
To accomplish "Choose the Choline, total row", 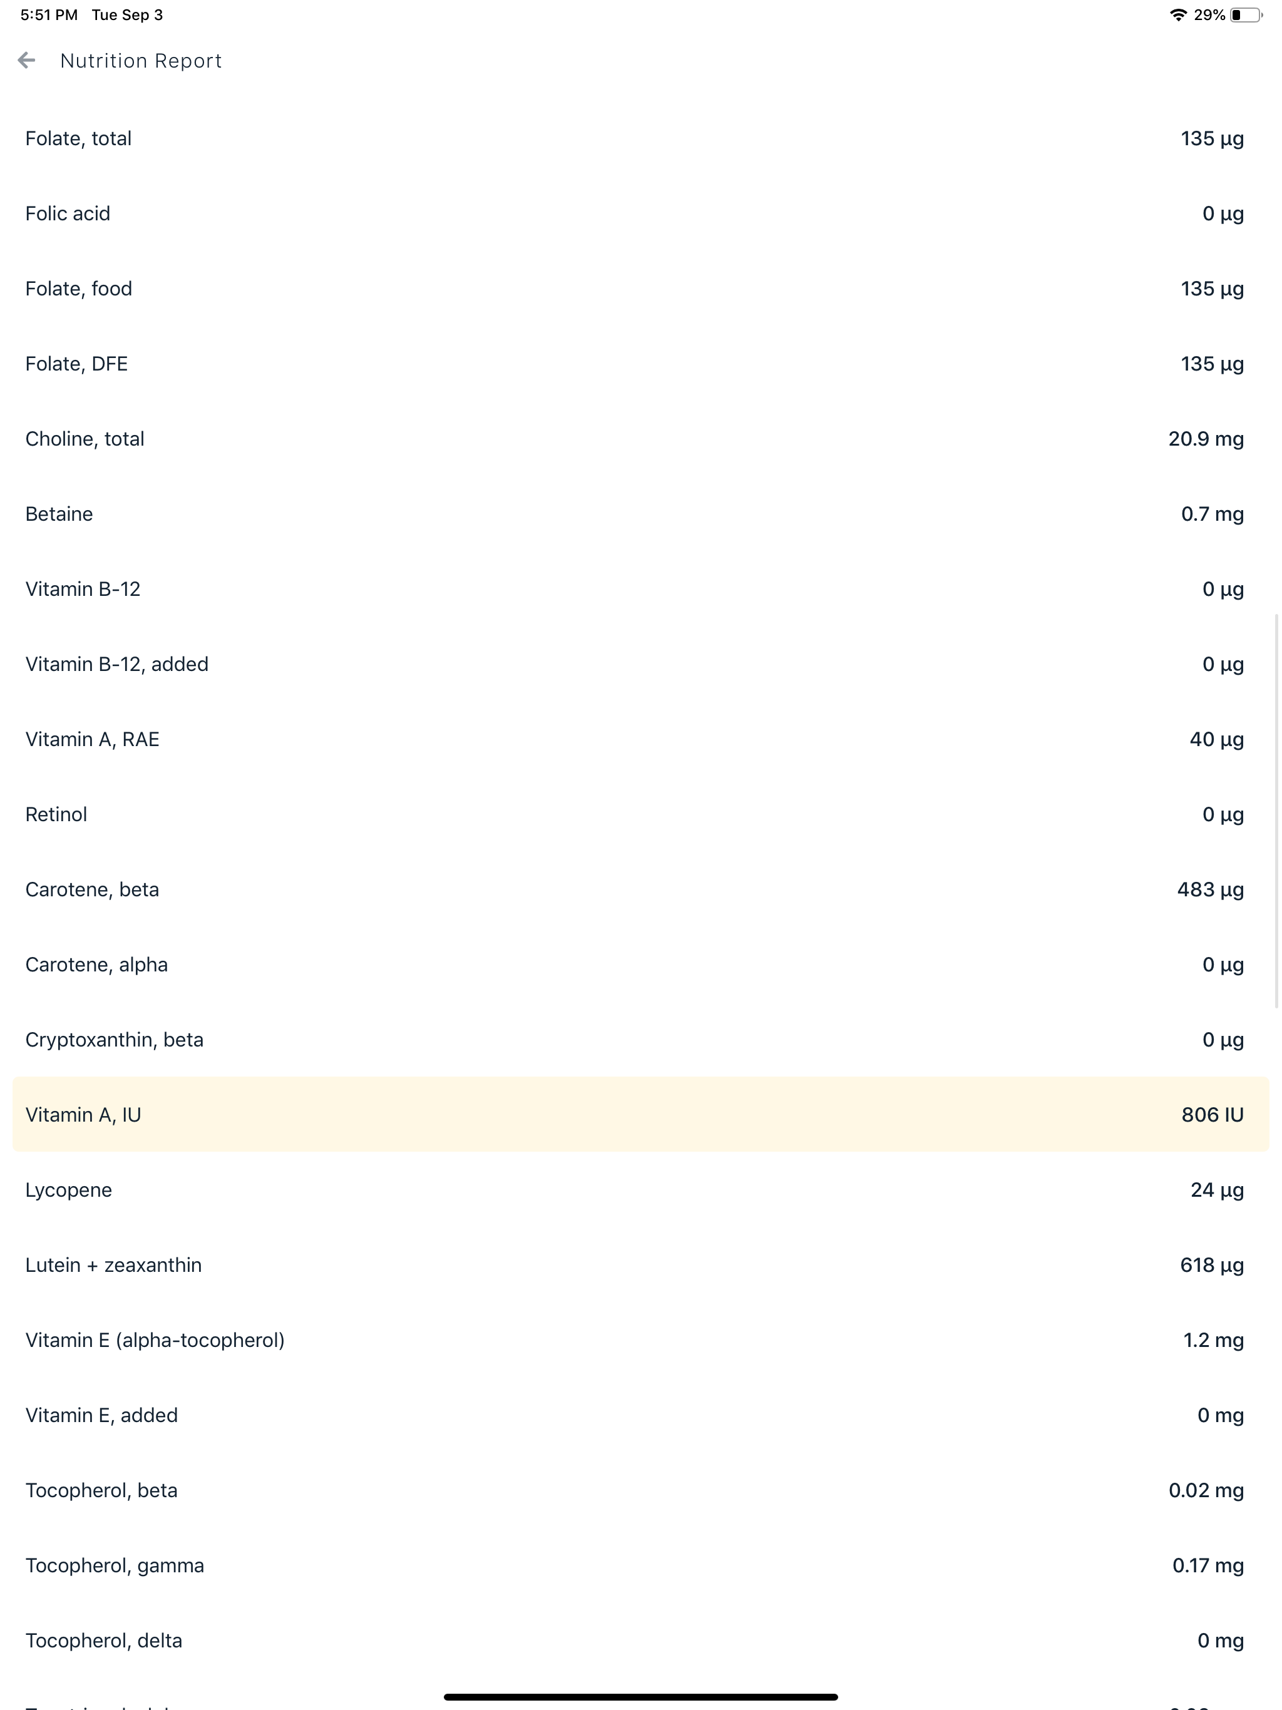I will pyautogui.click(x=641, y=438).
